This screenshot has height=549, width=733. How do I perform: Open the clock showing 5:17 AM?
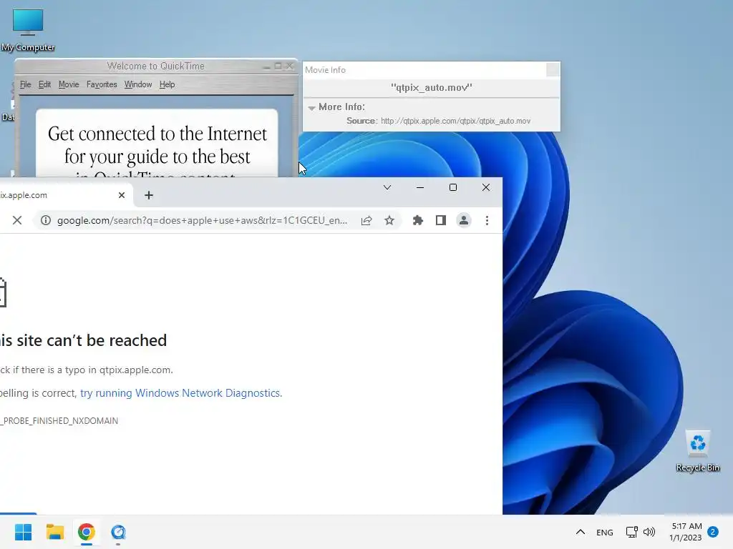[686, 532]
